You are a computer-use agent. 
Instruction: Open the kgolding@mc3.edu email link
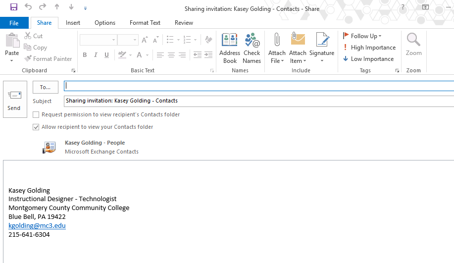coord(37,226)
